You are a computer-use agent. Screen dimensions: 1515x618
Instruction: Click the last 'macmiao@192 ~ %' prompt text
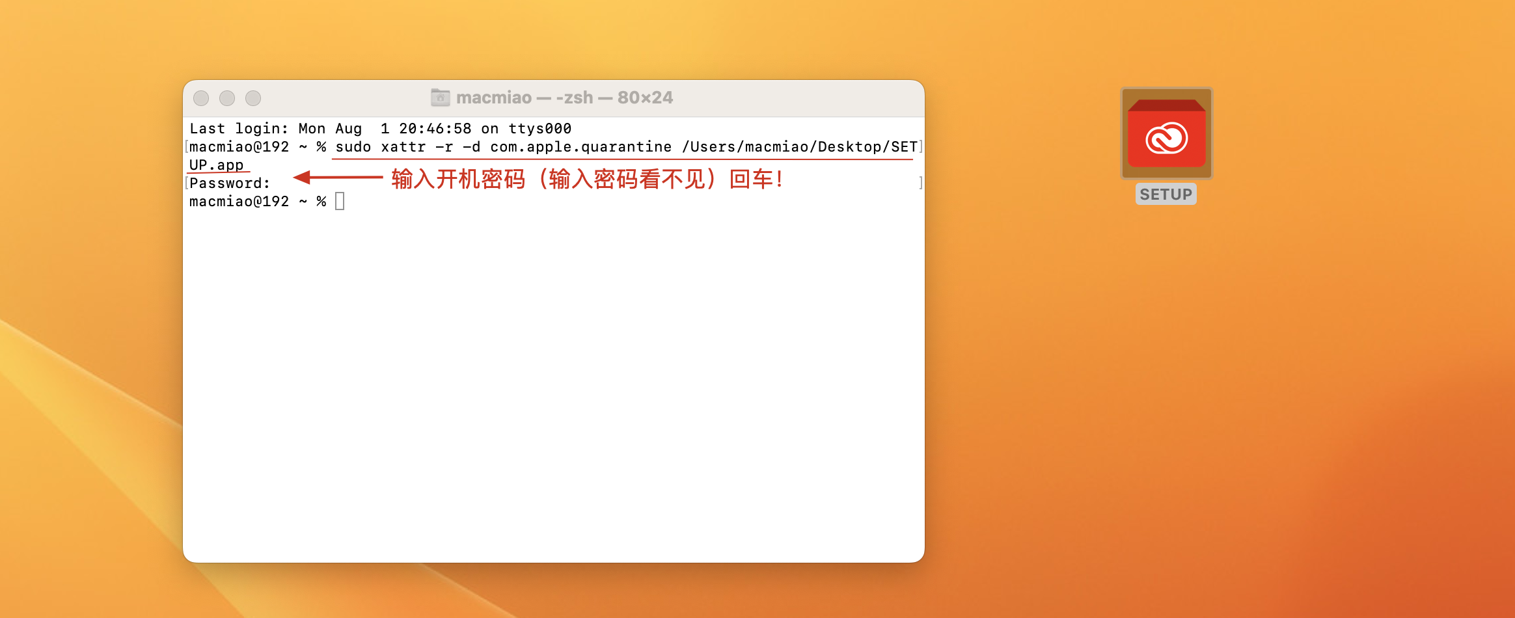coord(257,202)
